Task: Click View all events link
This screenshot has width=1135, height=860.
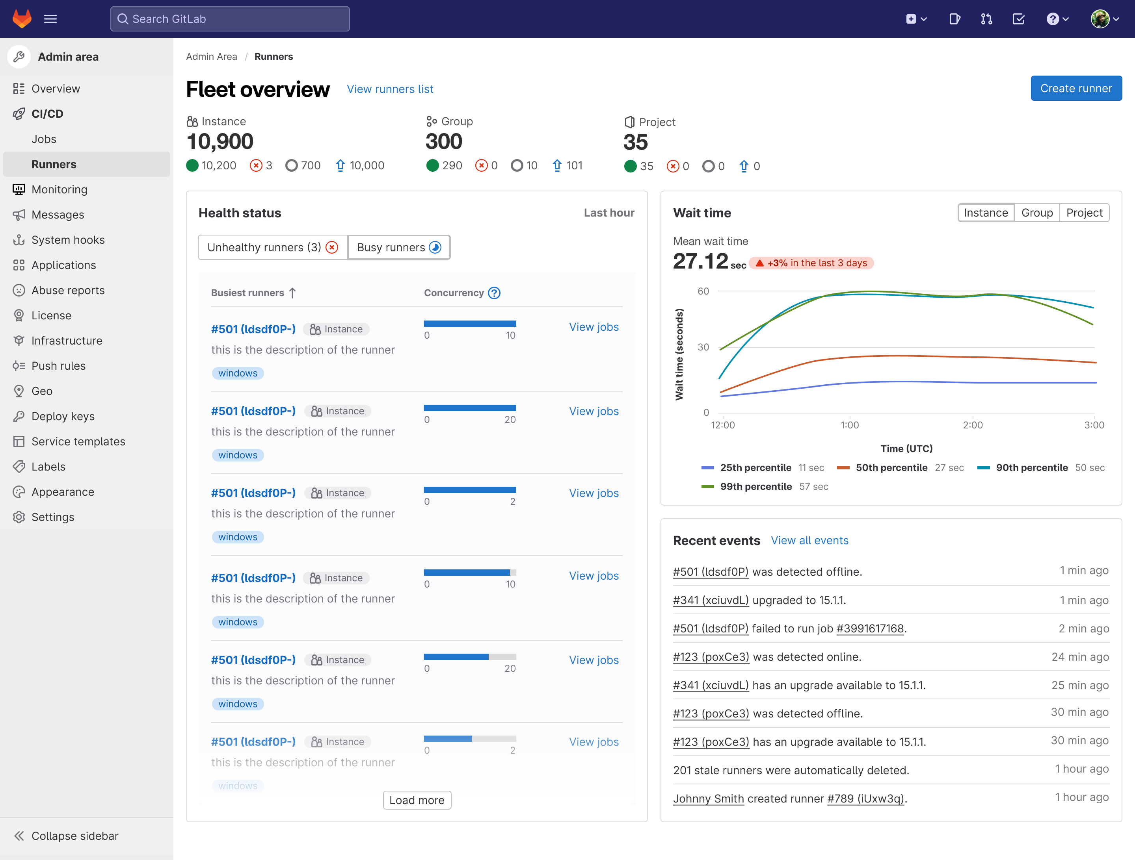Action: [x=809, y=540]
